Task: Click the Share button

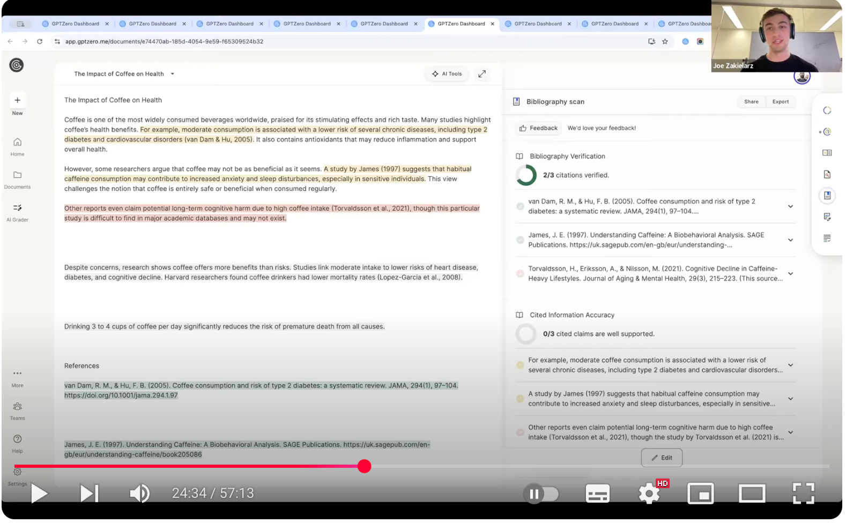Action: click(751, 102)
